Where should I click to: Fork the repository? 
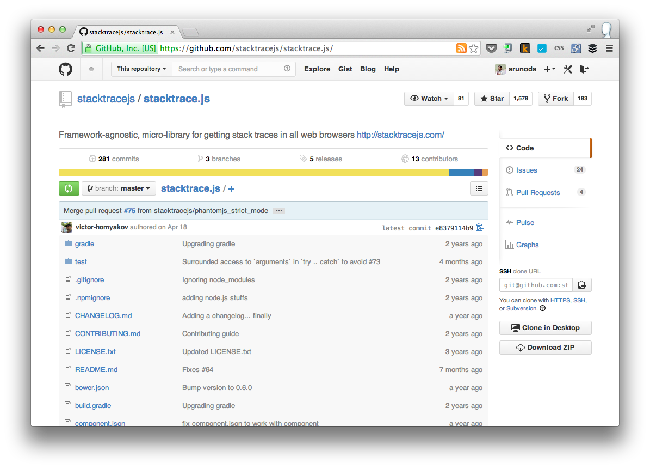pos(556,99)
